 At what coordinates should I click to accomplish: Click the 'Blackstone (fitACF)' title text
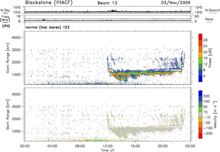tap(49, 2)
